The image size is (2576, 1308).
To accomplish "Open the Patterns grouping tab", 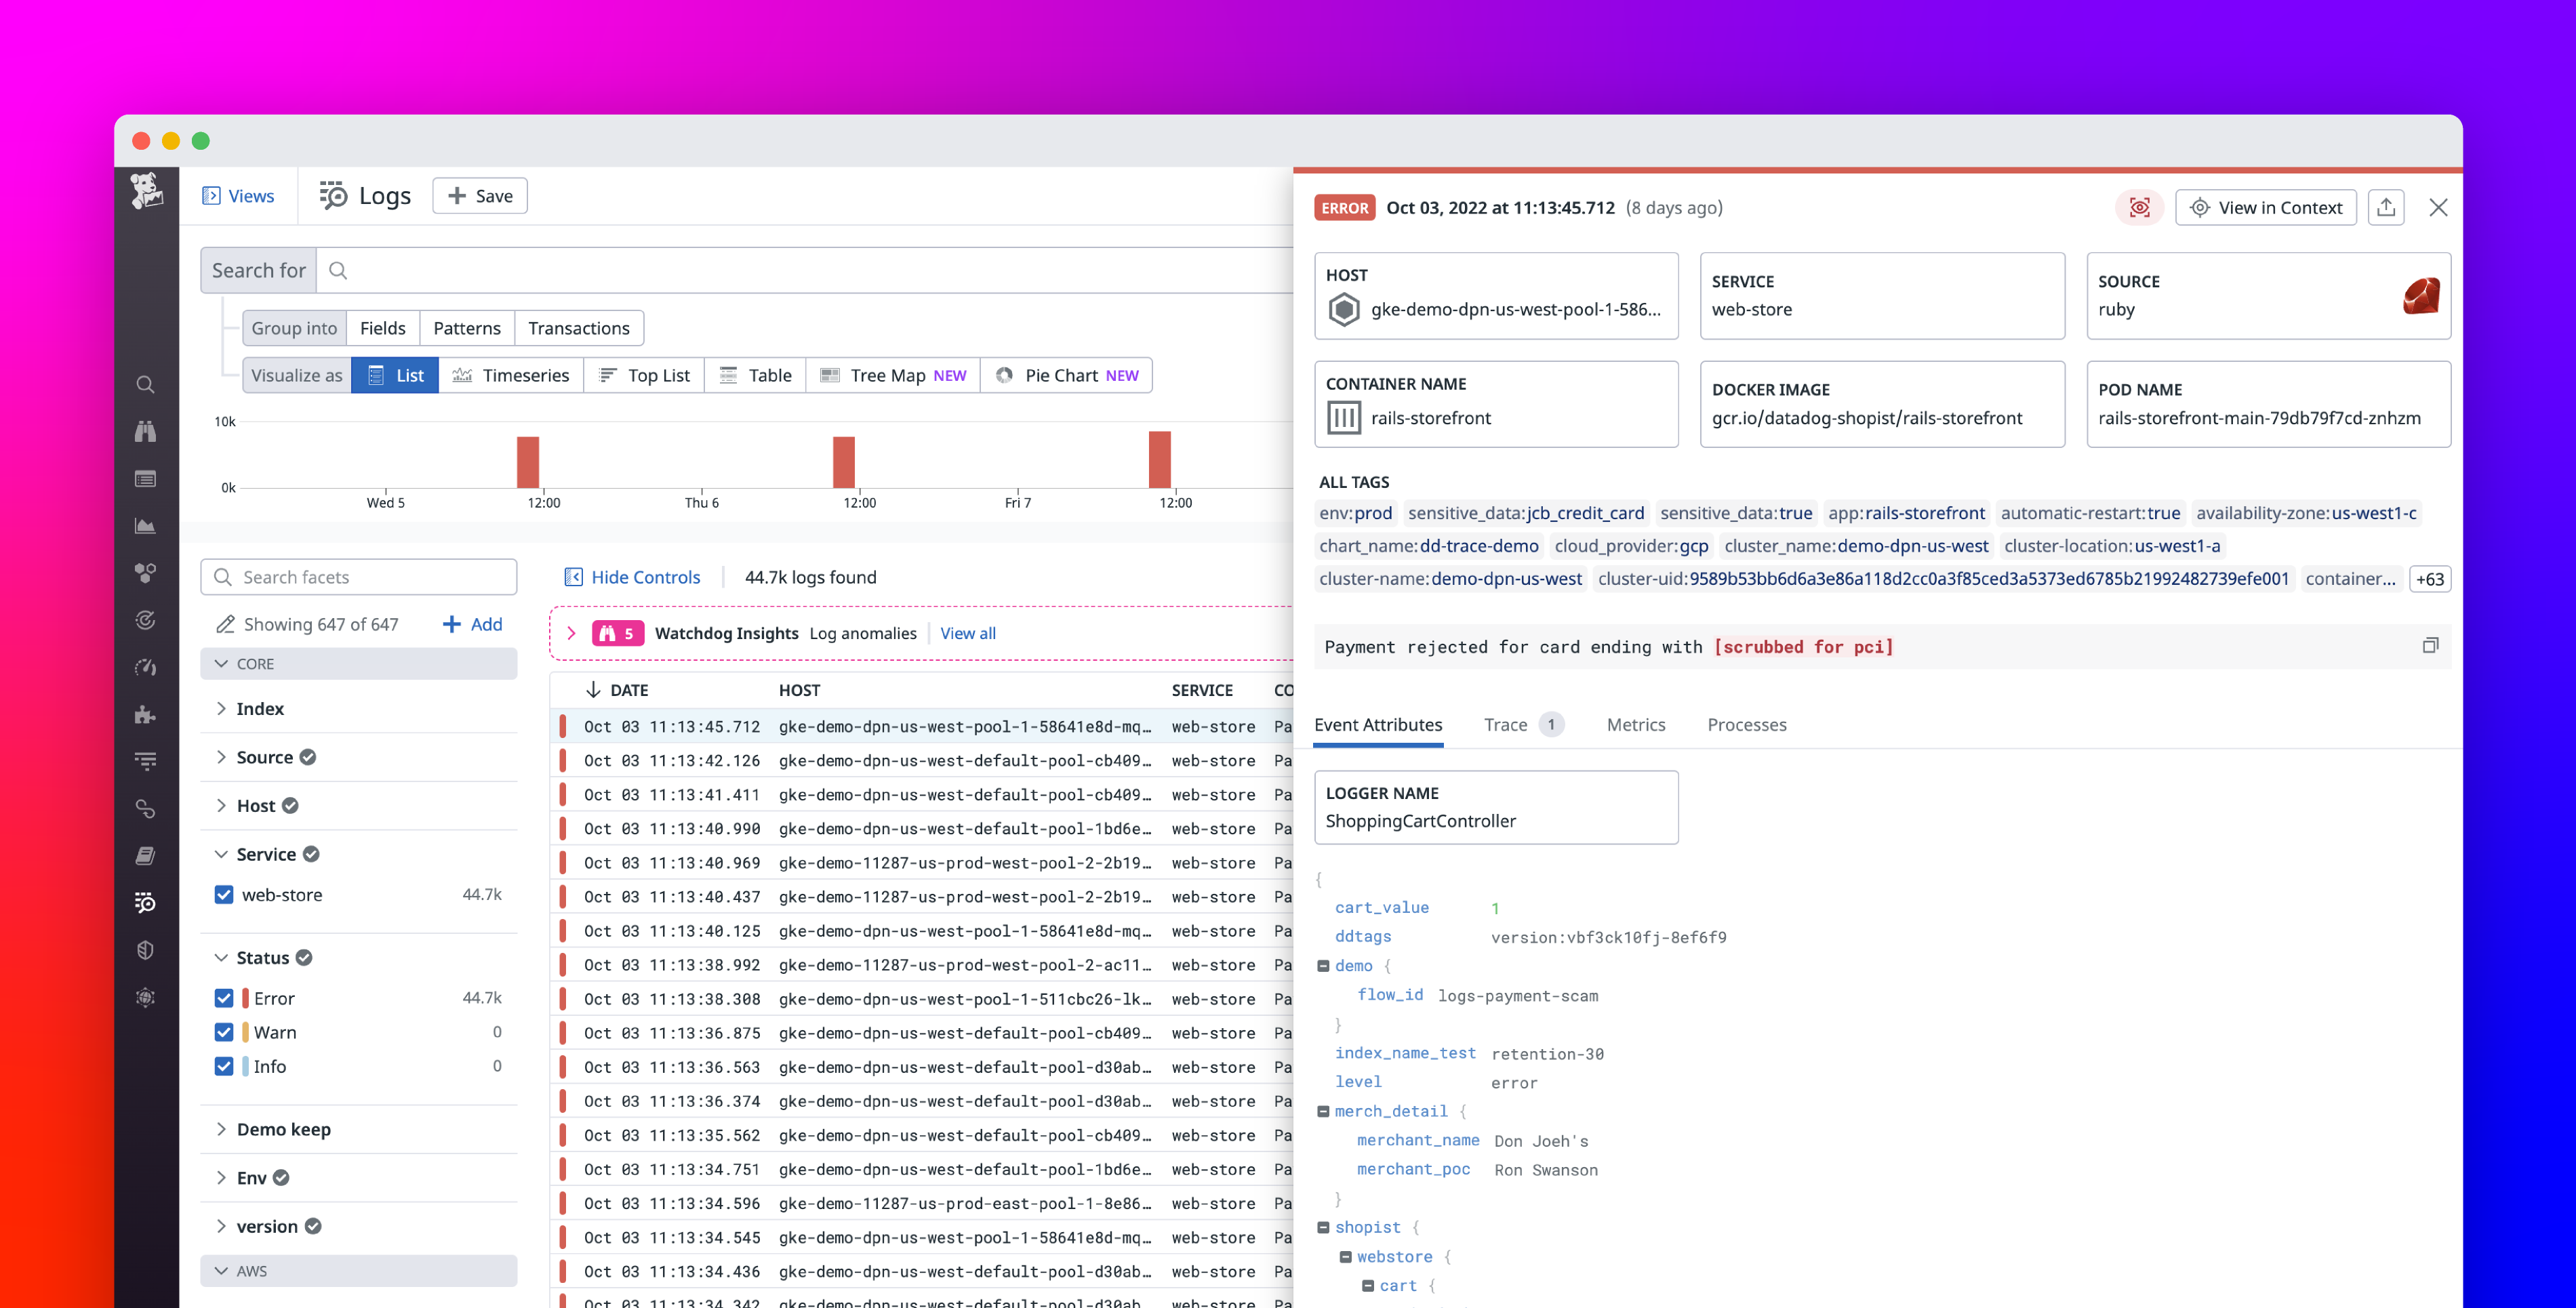I will pos(466,327).
